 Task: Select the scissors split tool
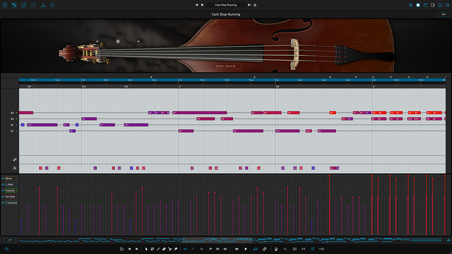click(x=170, y=249)
